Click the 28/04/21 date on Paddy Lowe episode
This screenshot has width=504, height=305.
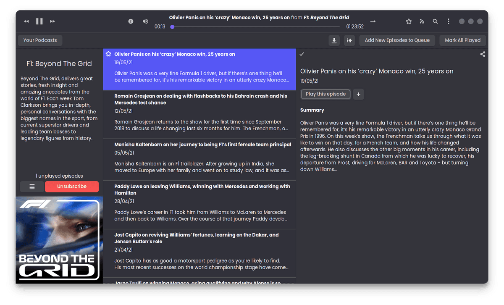(124, 202)
